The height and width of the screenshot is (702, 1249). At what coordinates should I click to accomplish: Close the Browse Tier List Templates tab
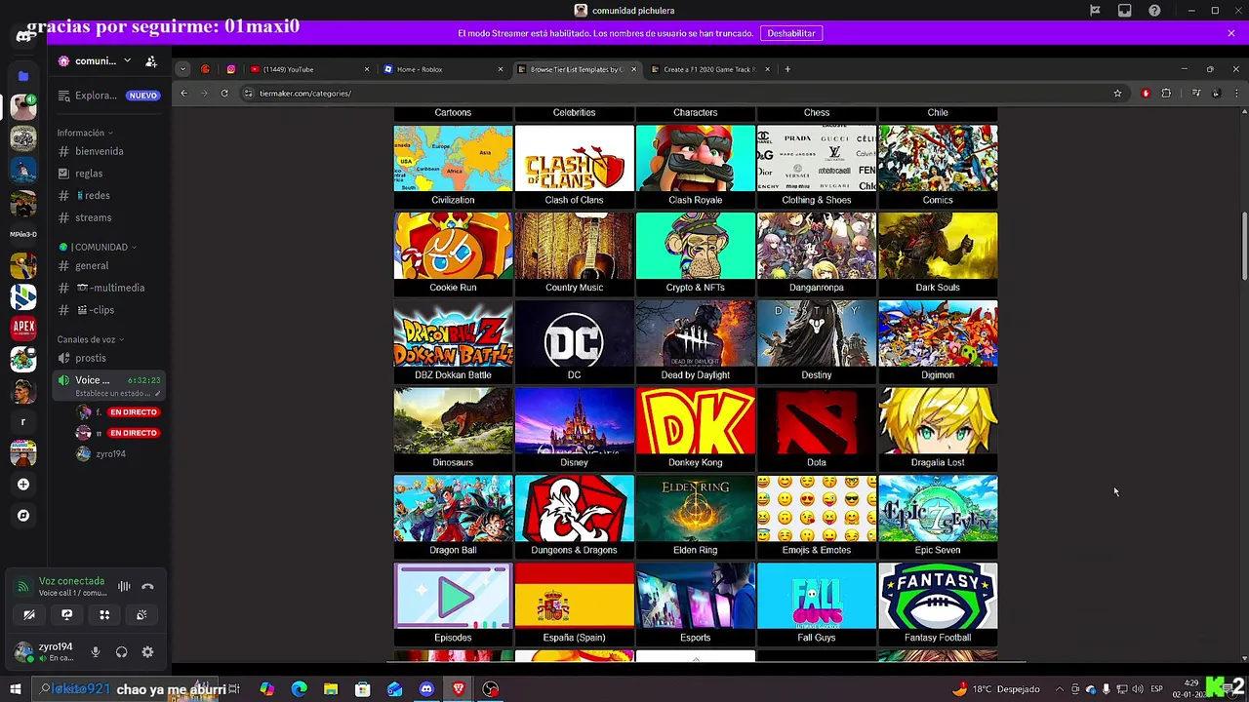tap(633, 69)
